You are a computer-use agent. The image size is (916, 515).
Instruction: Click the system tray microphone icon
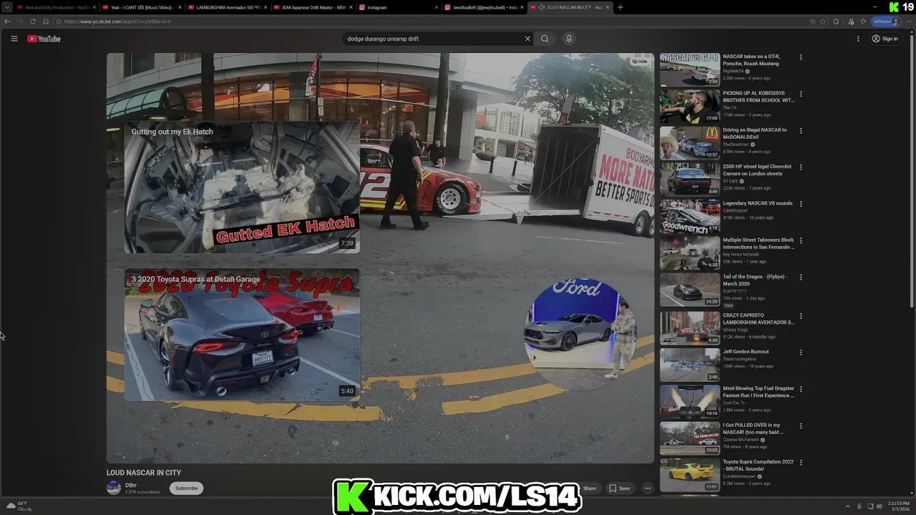click(859, 506)
